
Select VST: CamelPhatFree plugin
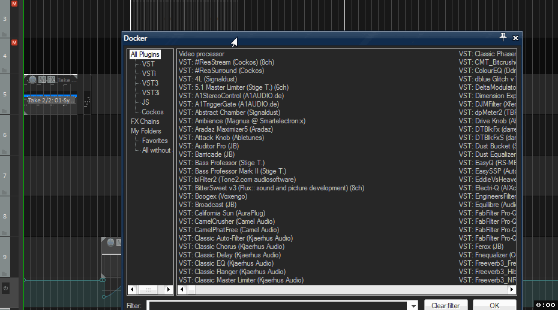tap(229, 230)
